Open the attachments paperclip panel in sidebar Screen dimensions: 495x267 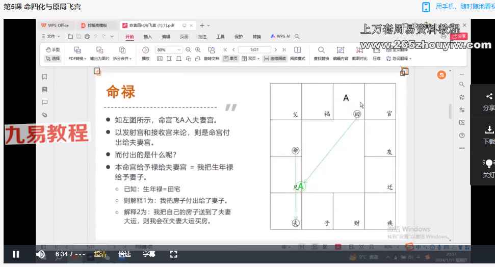click(x=45, y=115)
